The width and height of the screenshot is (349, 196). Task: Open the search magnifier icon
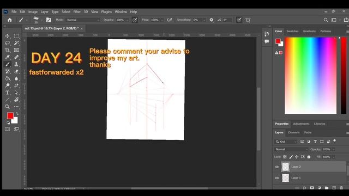[x=326, y=20]
